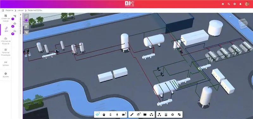Image resolution: width=253 pixels, height=119 pixels.
Task: Activate first-person walk mode
Action: pyautogui.click(x=117, y=115)
